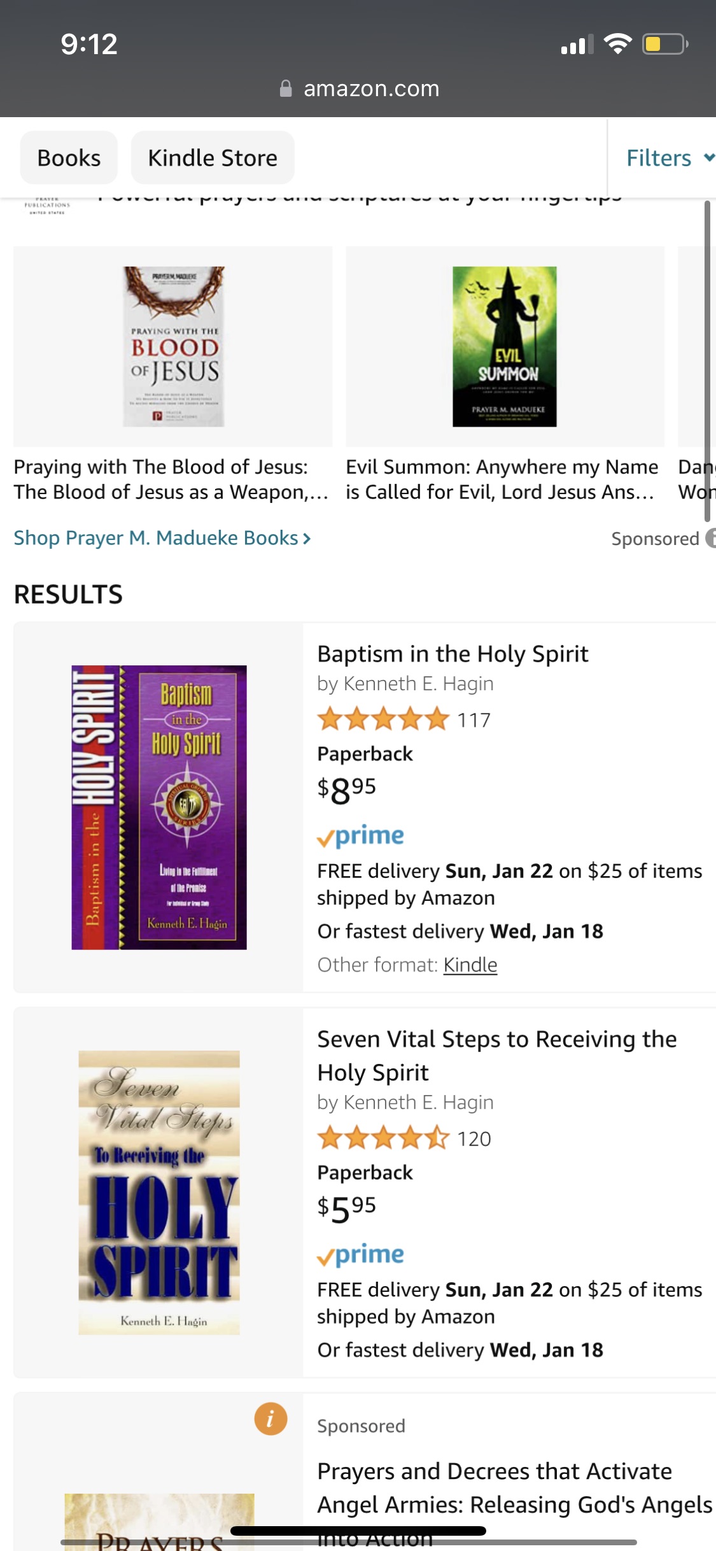
Task: Click the page scrollbar on right edge
Action: 707,357
